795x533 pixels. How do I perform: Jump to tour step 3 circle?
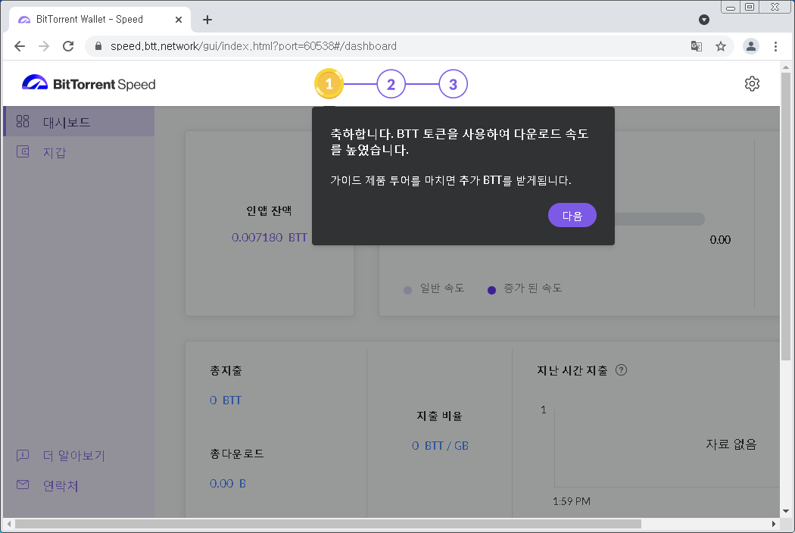(454, 84)
